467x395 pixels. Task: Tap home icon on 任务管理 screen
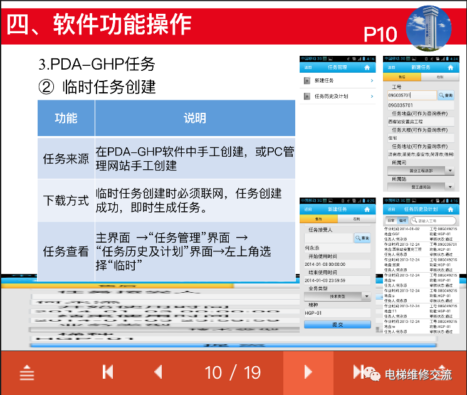tap(367, 68)
